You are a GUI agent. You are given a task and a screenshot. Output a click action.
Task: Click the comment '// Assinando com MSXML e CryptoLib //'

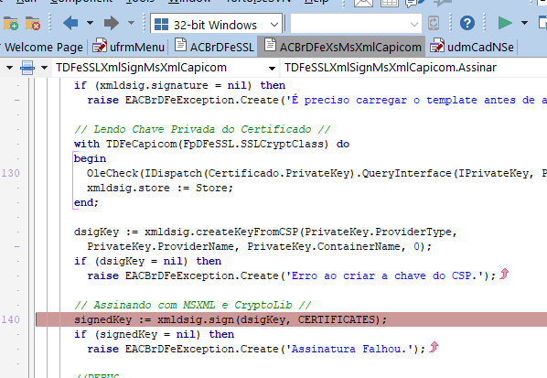point(192,305)
